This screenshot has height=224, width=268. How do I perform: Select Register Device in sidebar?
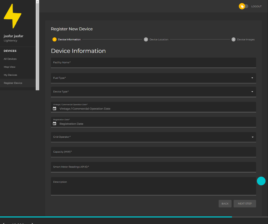coord(18,83)
